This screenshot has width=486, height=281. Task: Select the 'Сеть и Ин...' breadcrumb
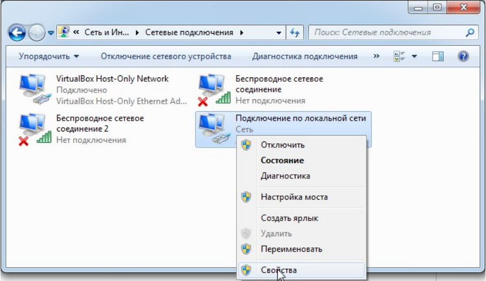pos(107,32)
